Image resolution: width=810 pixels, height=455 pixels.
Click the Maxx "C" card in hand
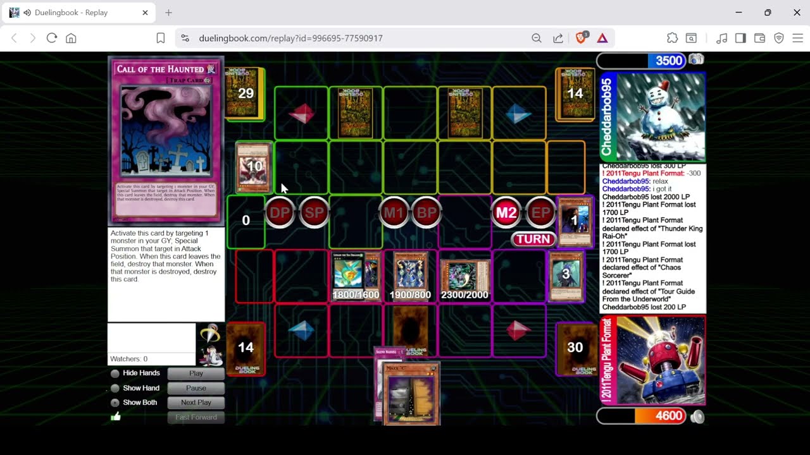(411, 393)
